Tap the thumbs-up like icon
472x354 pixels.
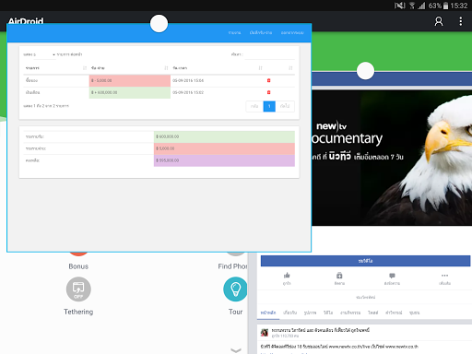click(287, 276)
